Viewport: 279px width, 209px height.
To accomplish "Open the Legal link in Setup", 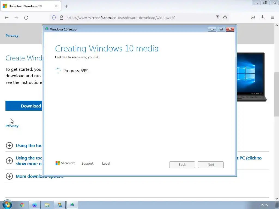I will [x=106, y=164].
